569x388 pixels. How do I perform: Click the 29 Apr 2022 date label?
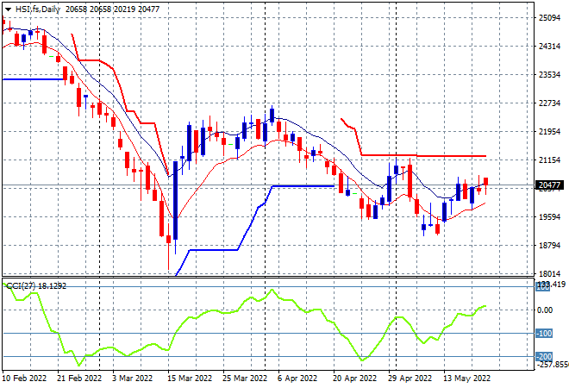410,379
